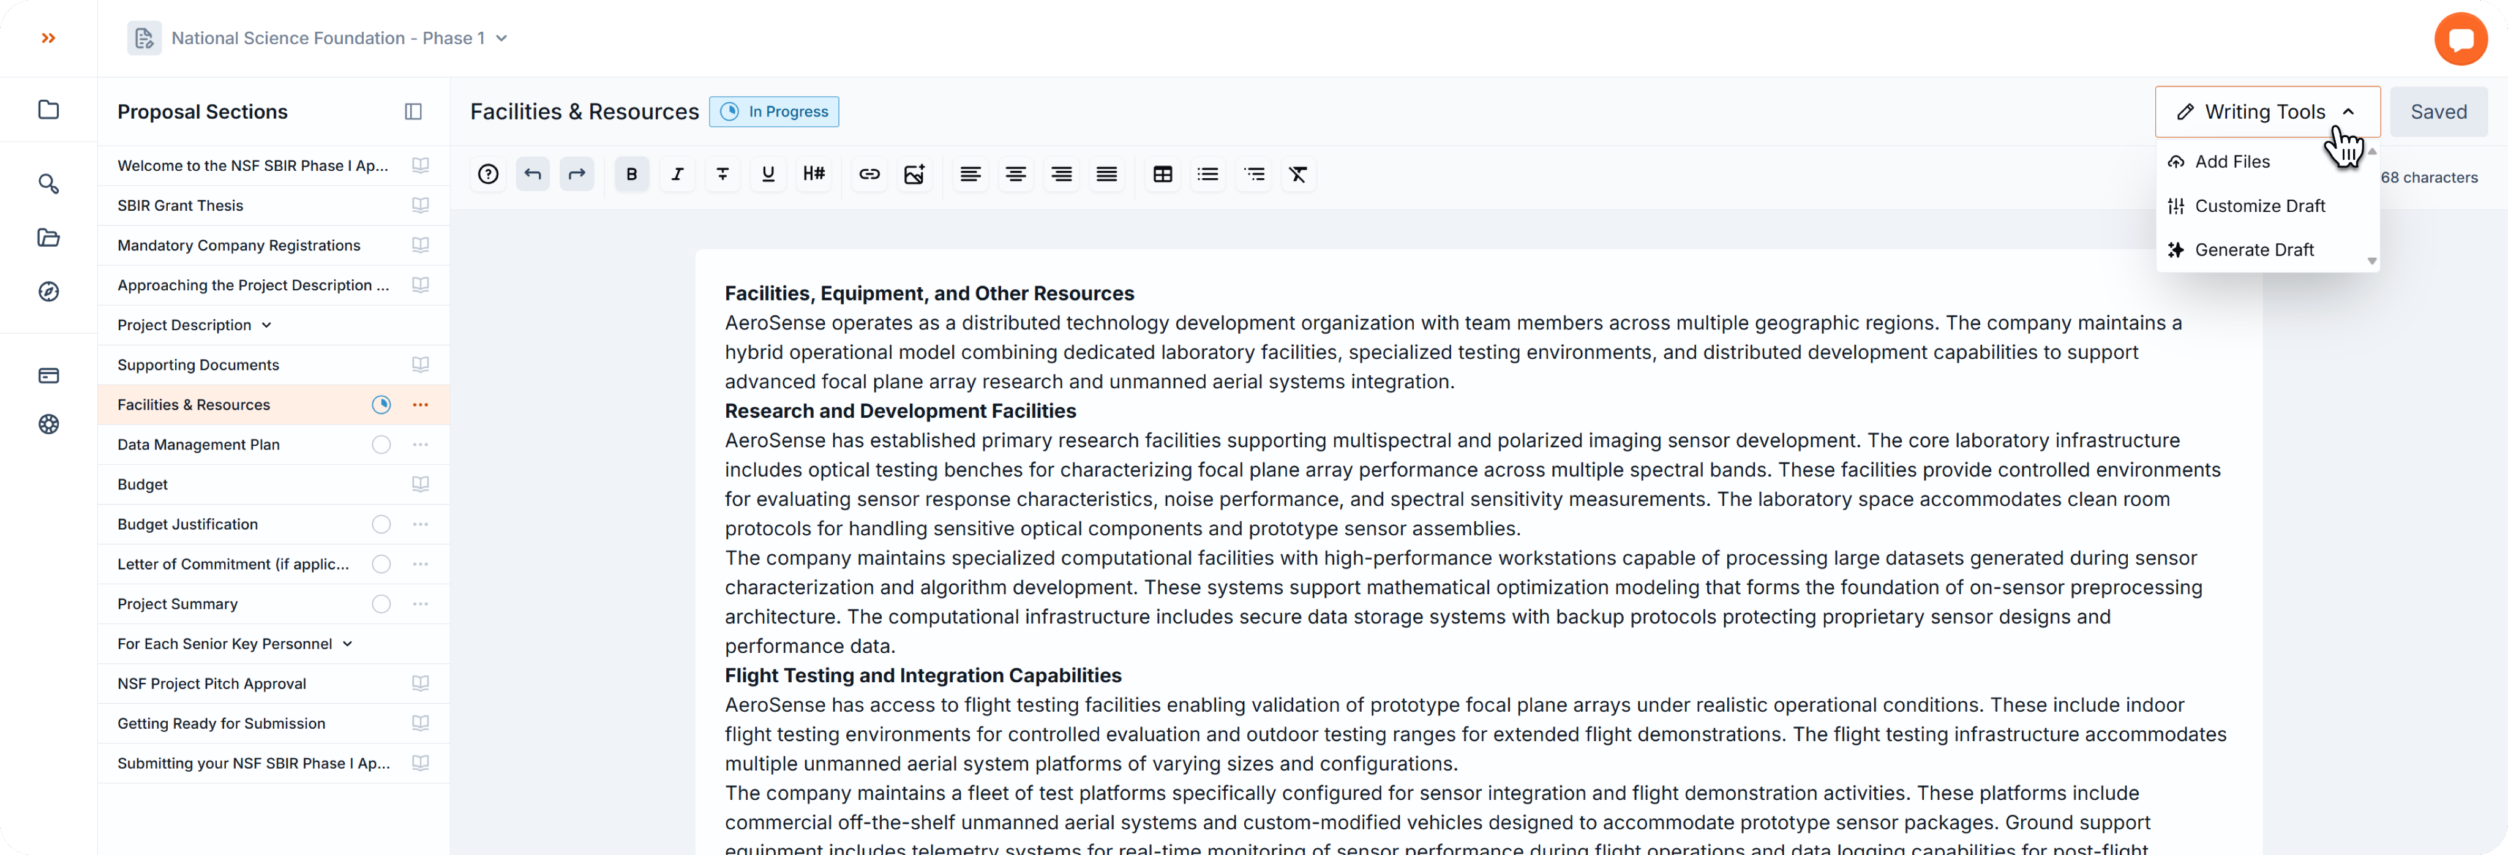Click the insert image icon
The height and width of the screenshot is (855, 2508).
click(914, 175)
